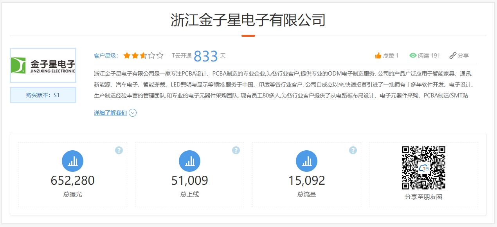Image resolution: width=497 pixels, height=227 pixels.
Task: Click the 金子星电子 company logo
Action: pos(43,65)
